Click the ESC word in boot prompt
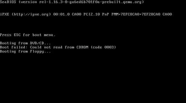Viewport: 186px width, 103px height. [17, 35]
